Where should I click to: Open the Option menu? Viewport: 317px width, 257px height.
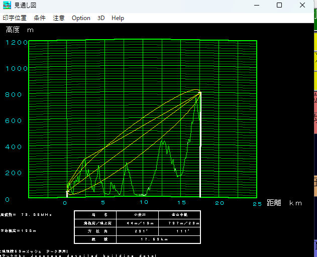[81, 18]
